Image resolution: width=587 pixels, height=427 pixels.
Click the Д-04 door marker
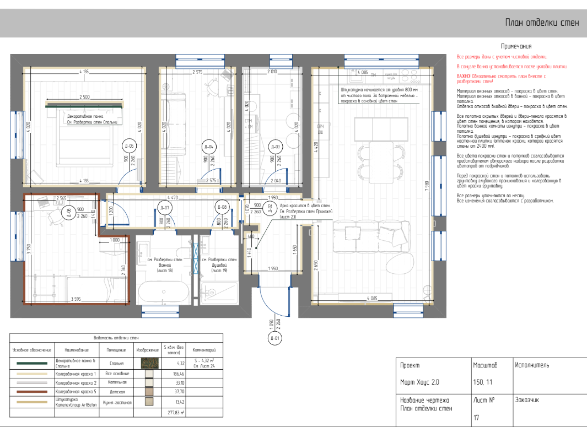(x=209, y=147)
